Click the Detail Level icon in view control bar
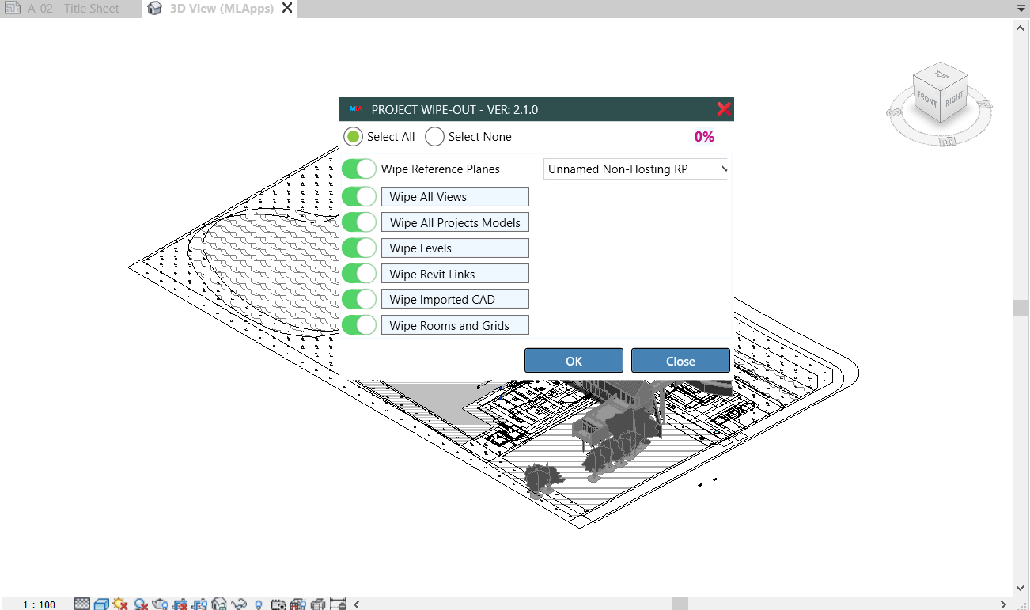Viewport: 1030px width, 610px height. (82, 604)
